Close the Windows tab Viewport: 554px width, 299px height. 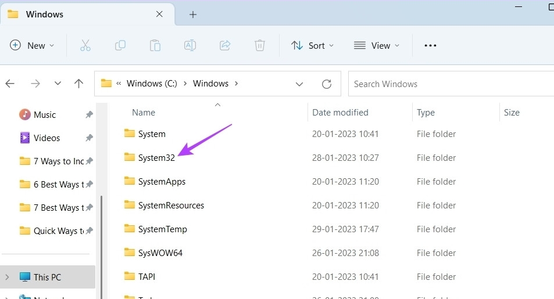point(159,14)
